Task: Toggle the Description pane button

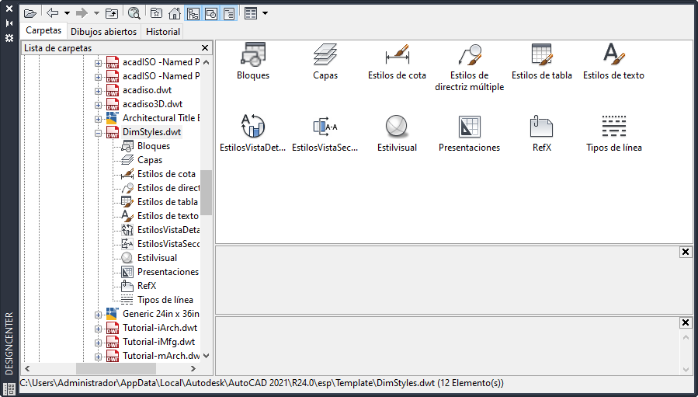Action: coord(229,13)
